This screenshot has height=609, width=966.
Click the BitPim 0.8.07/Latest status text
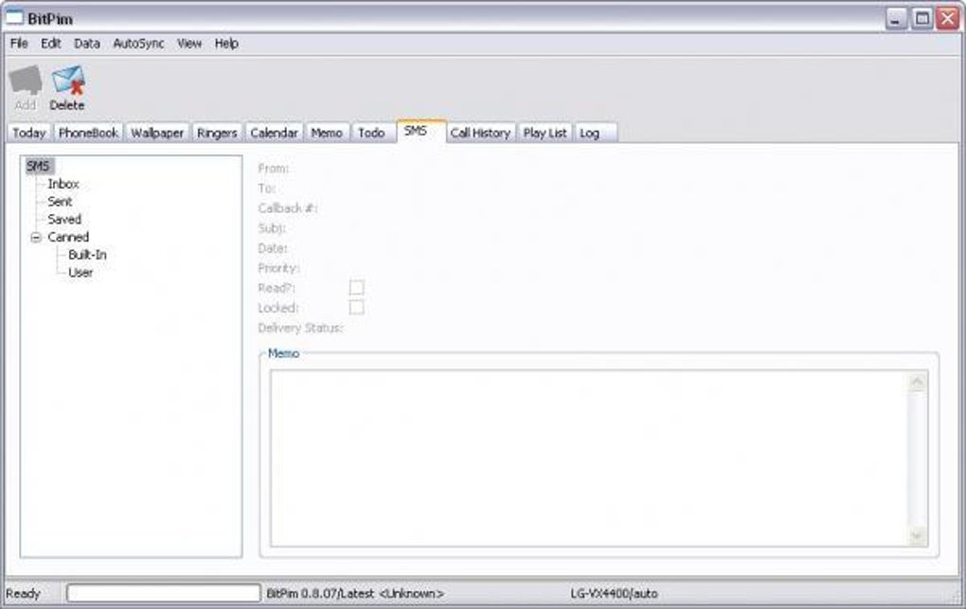click(355, 594)
